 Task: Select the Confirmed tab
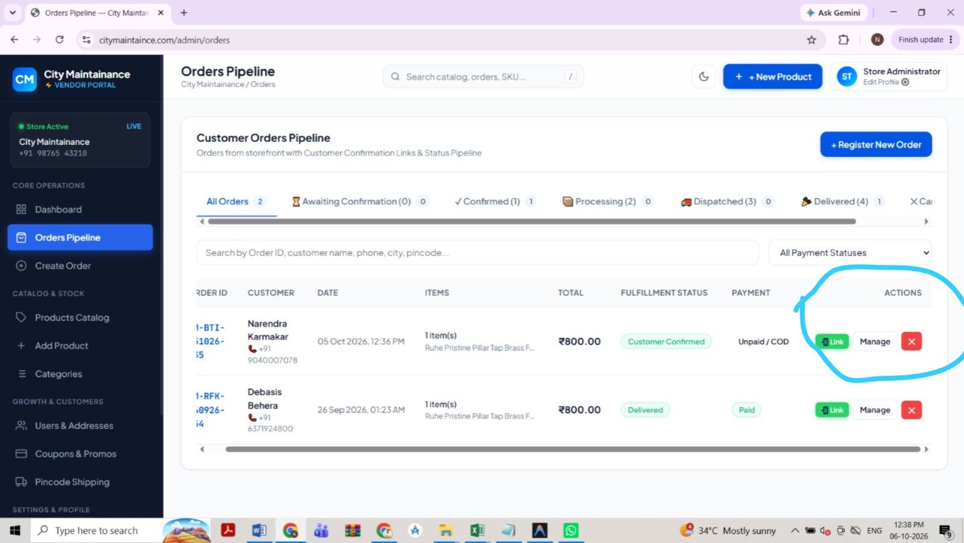point(495,202)
